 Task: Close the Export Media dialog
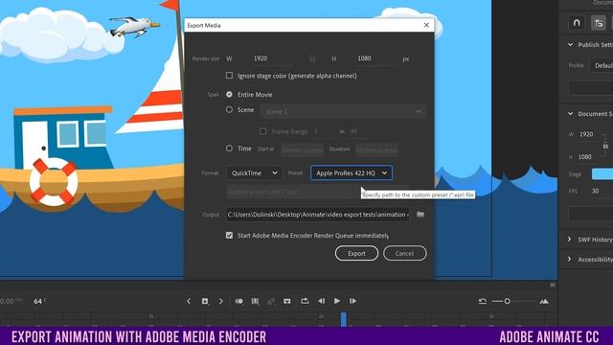point(426,26)
